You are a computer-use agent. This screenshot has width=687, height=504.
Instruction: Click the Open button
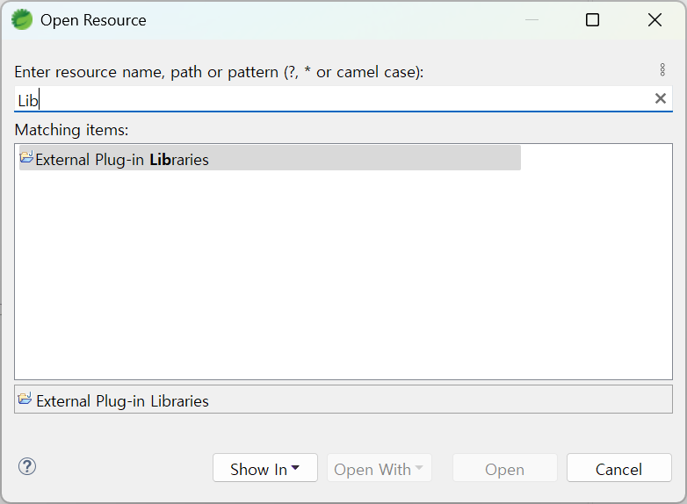505,468
